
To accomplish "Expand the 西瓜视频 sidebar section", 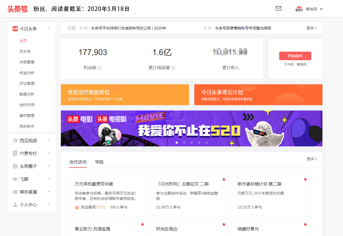I will pos(49,140).
